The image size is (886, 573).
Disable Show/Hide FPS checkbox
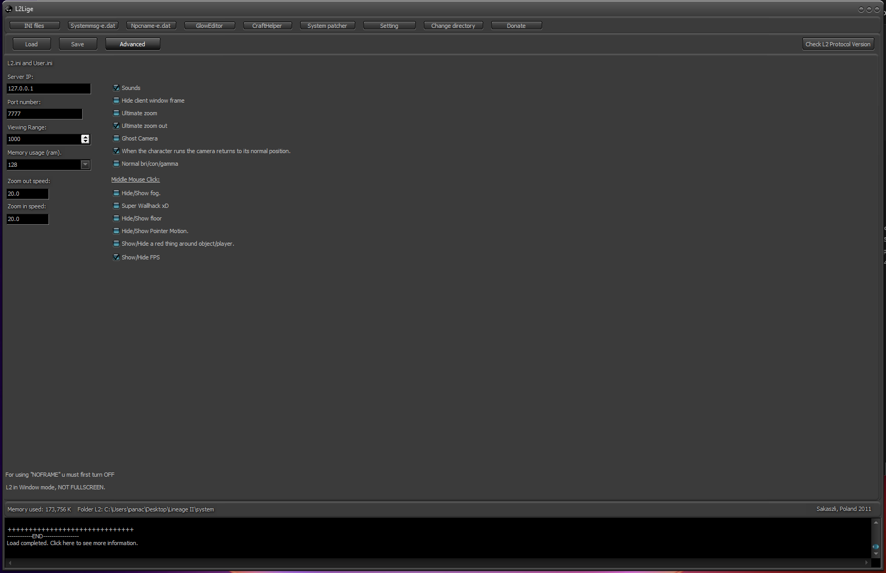tap(116, 257)
